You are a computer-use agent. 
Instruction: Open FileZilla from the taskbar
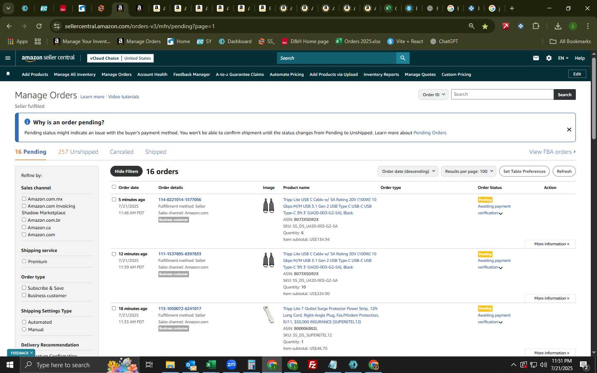[313, 365]
